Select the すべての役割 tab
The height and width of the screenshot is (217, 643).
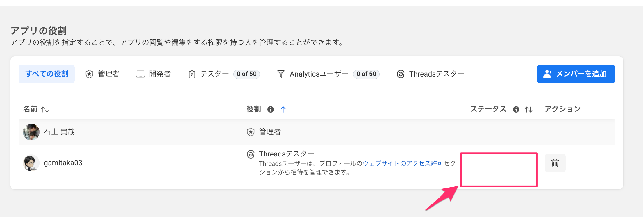pos(47,74)
